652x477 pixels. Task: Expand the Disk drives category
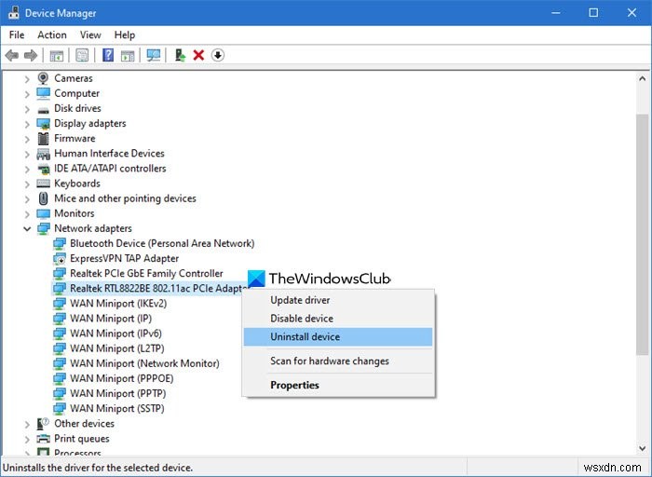pos(27,109)
